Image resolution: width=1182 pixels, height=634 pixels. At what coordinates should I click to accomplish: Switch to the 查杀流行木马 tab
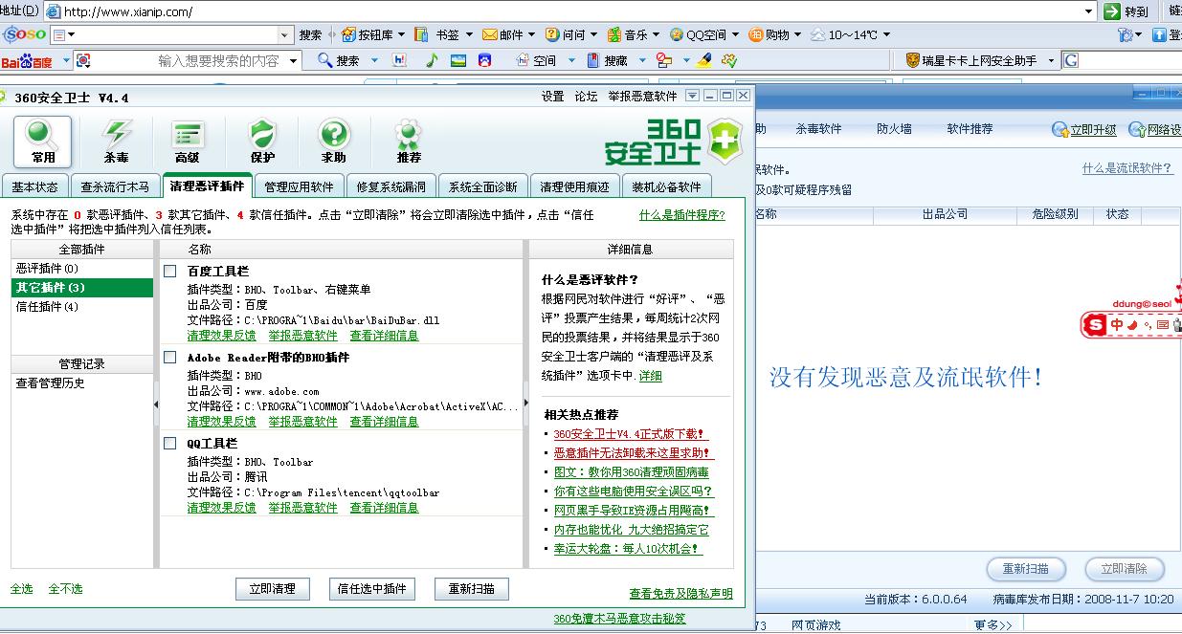[x=115, y=186]
